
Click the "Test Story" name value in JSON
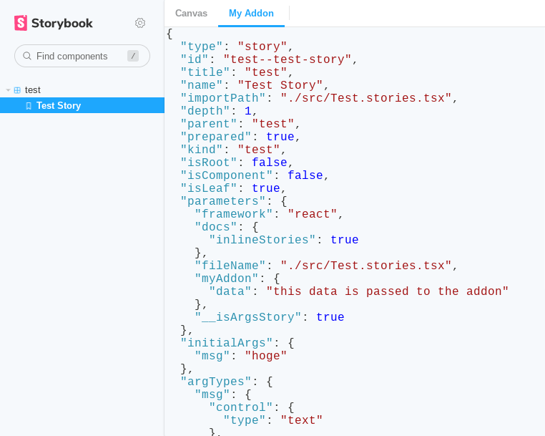[280, 85]
